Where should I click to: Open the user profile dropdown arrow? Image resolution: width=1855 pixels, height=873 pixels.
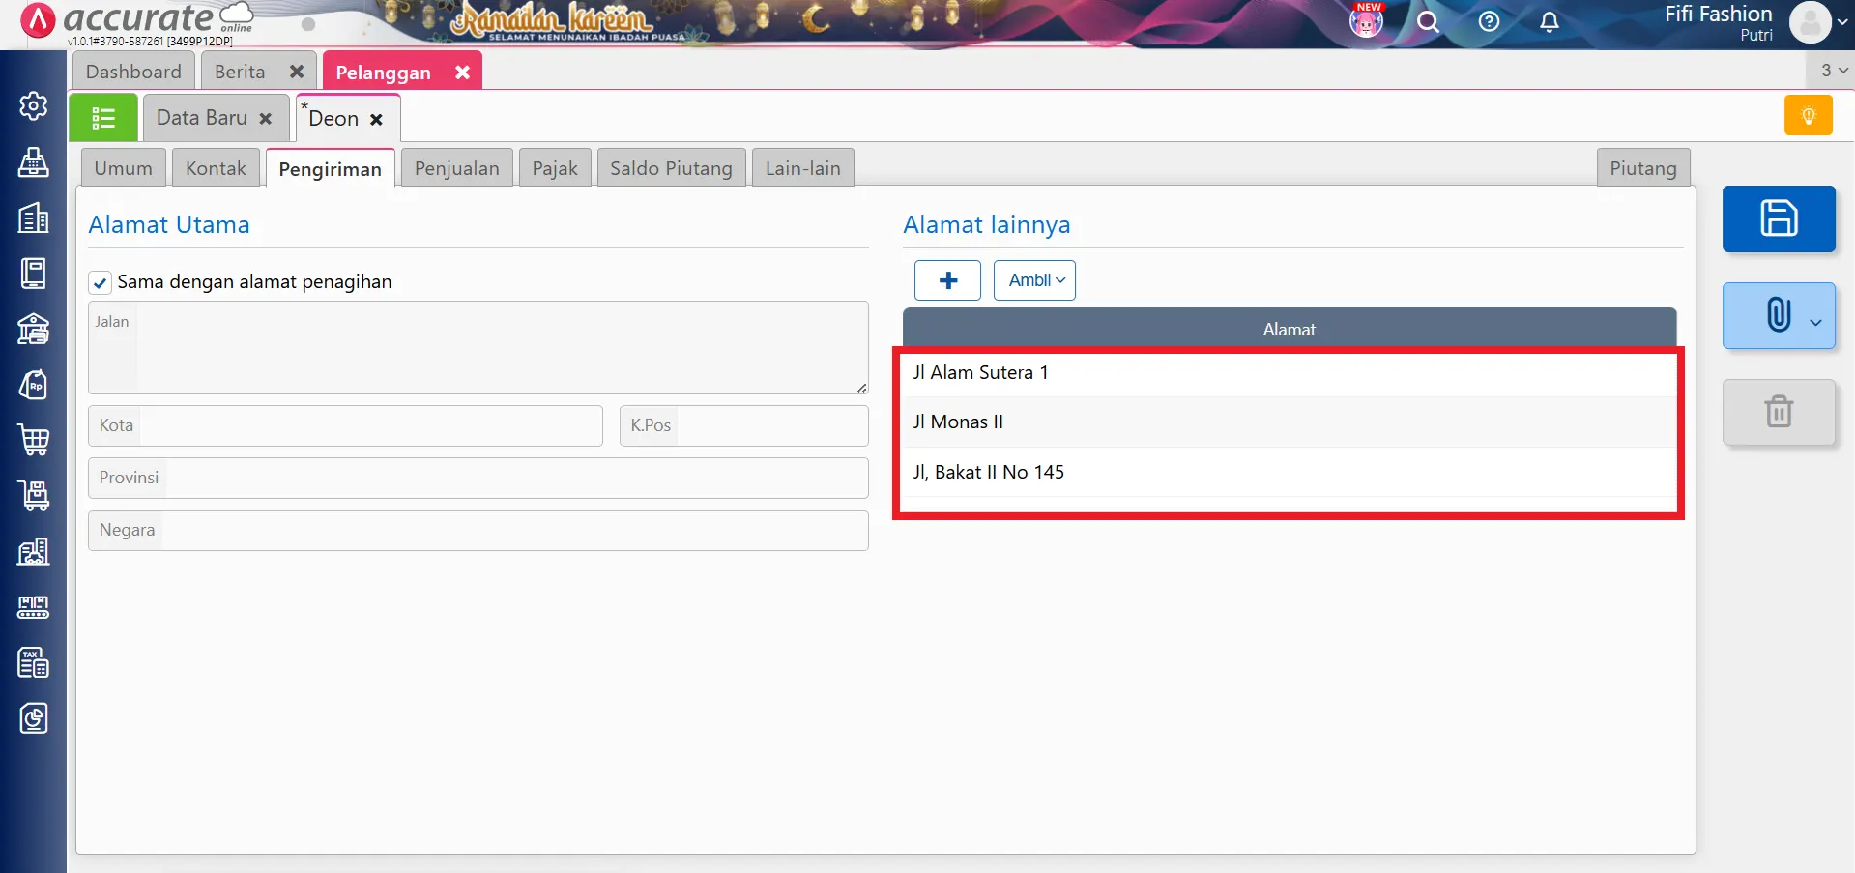coord(1841,22)
